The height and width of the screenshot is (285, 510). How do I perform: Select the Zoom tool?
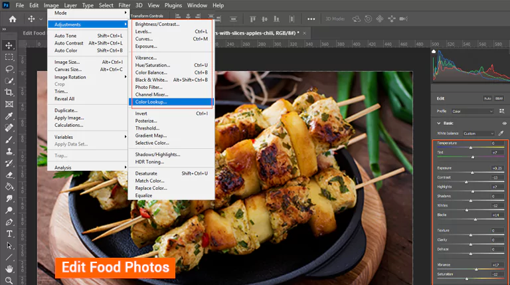[x=9, y=280]
